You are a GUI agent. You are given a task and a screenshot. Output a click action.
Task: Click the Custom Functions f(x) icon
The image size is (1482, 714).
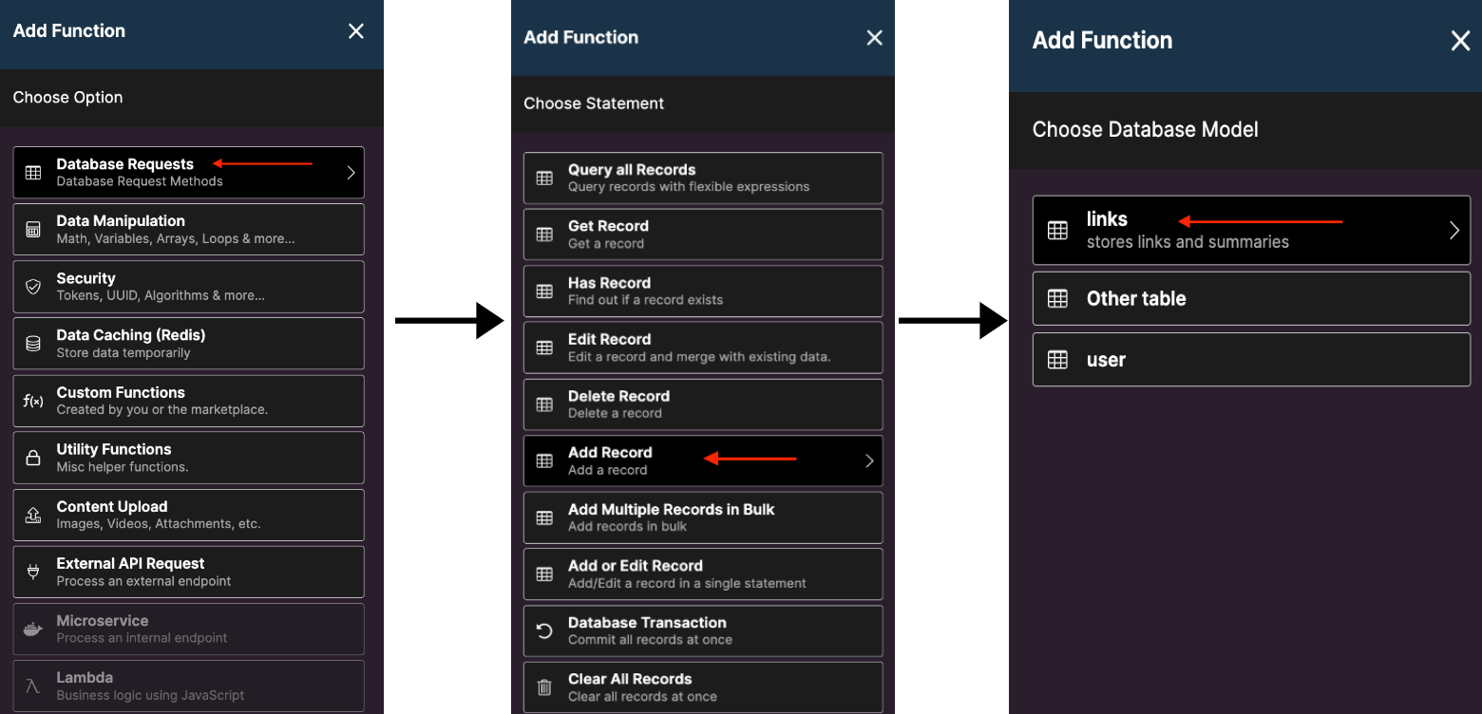(x=33, y=401)
